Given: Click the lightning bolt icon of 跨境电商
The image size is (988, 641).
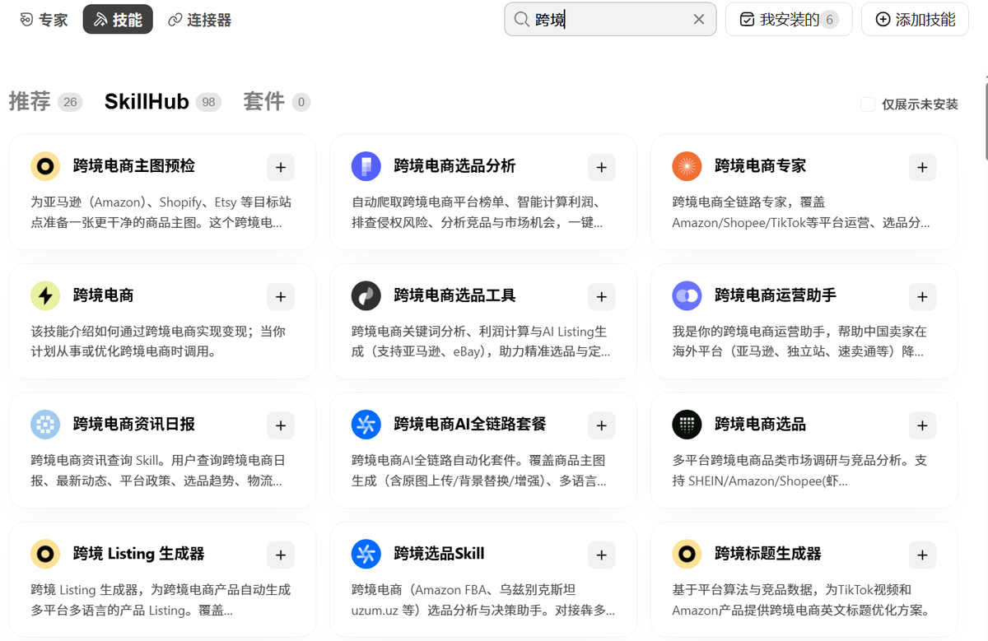Looking at the screenshot, I should click(45, 295).
